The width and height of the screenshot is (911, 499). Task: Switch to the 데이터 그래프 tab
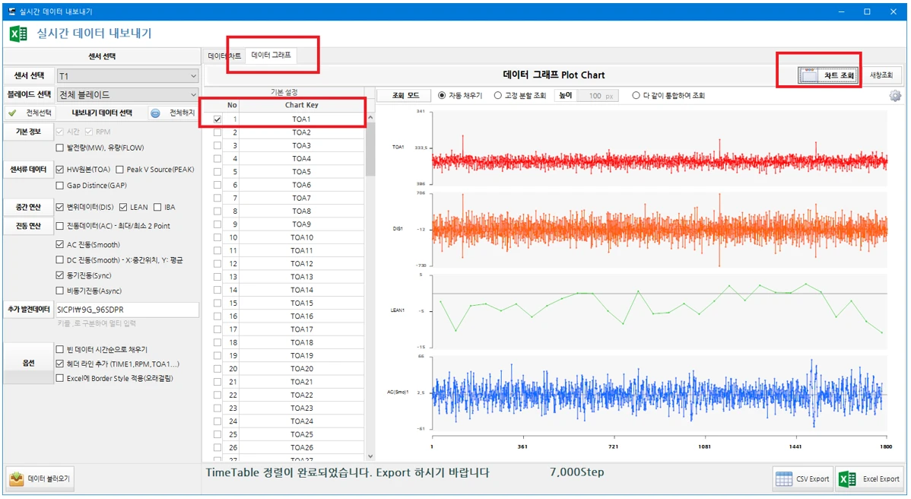pos(271,56)
